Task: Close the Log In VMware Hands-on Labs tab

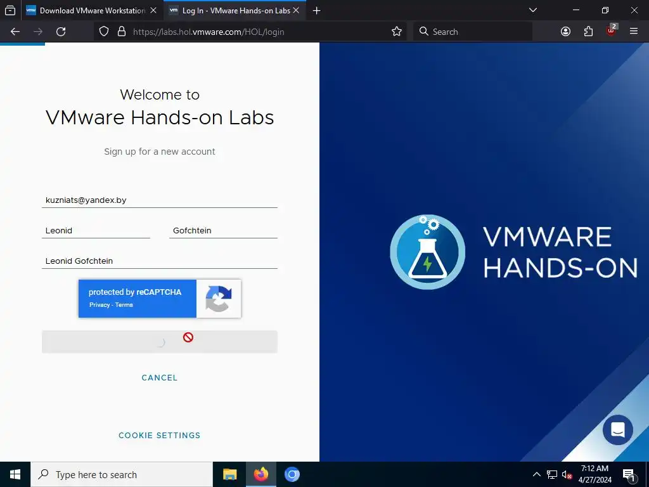Action: (297, 10)
